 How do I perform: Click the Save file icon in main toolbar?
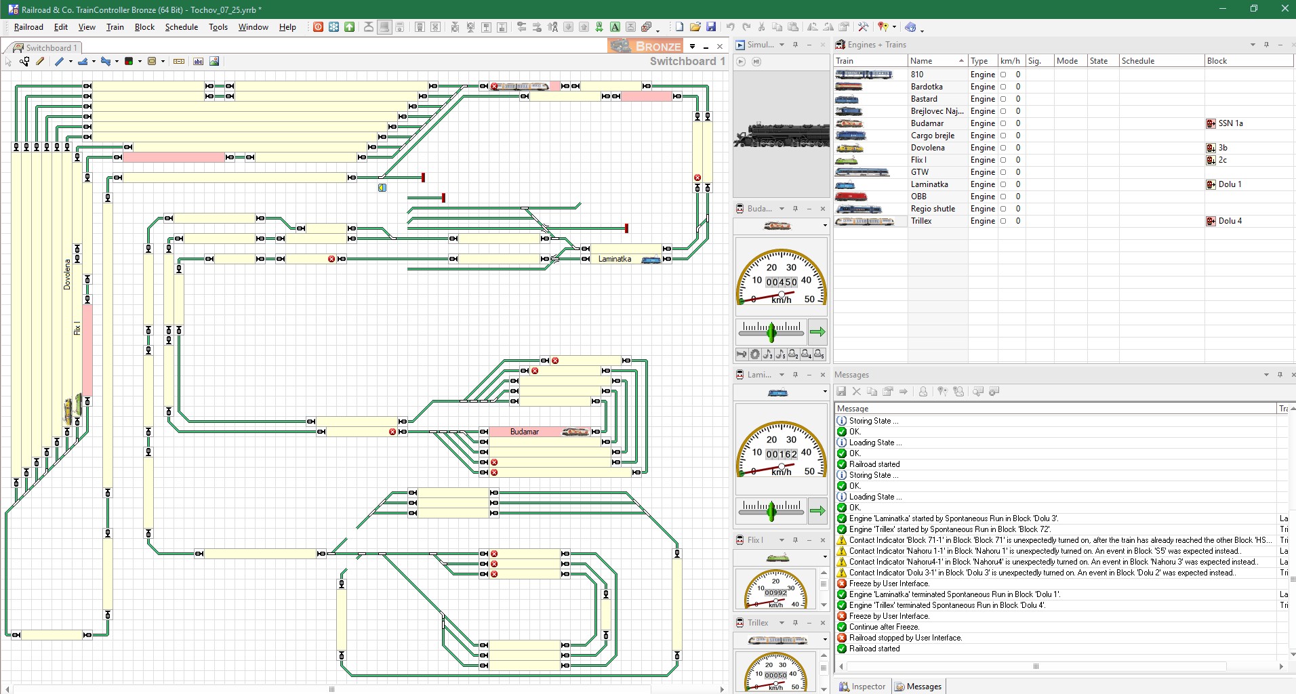pyautogui.click(x=711, y=27)
